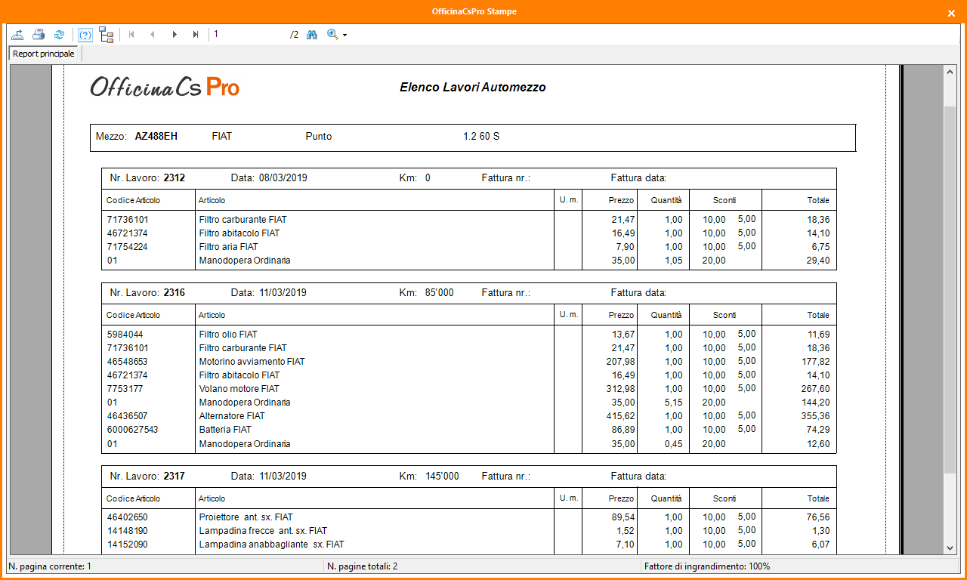Click the Km value 145'000
The height and width of the screenshot is (580, 967).
coord(442,477)
